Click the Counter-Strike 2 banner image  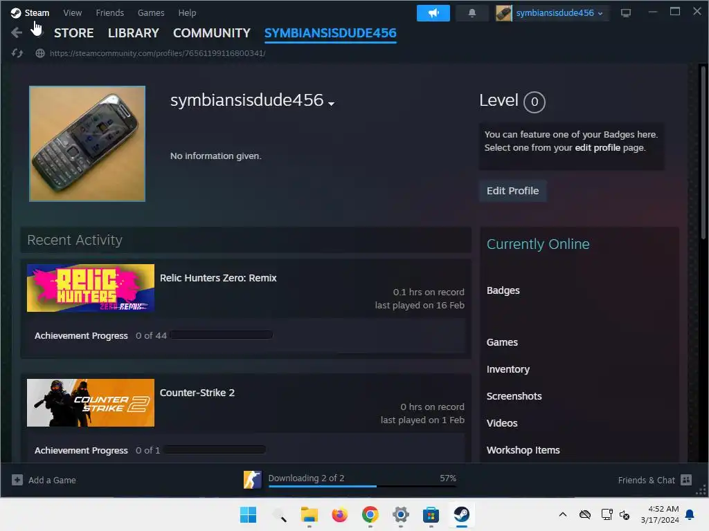(x=91, y=403)
